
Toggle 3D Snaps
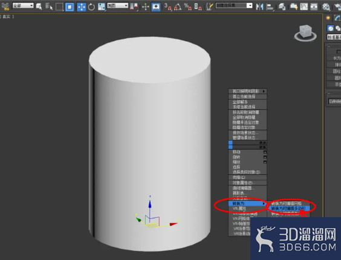pos(167,7)
